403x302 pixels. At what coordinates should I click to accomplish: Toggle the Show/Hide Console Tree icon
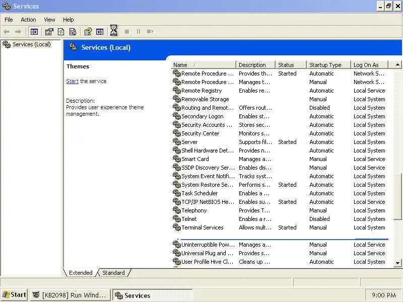34,32
